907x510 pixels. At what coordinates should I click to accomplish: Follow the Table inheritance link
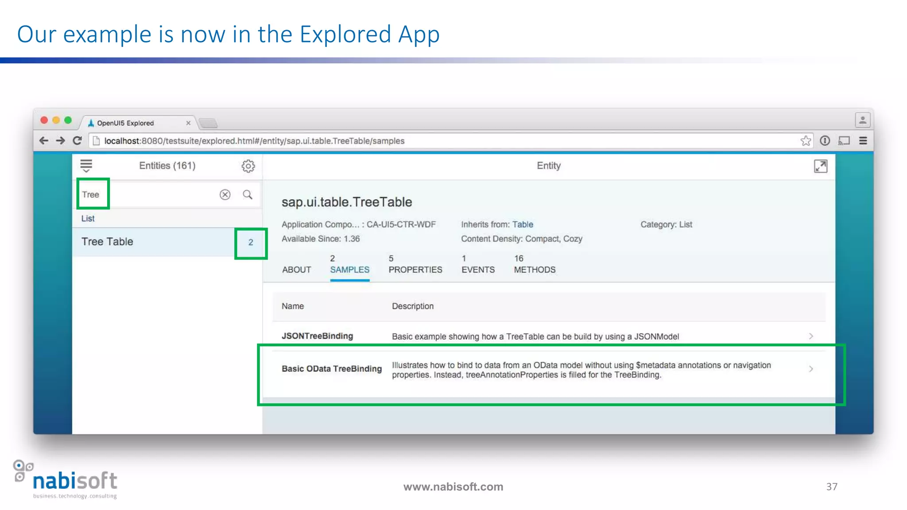(x=523, y=224)
